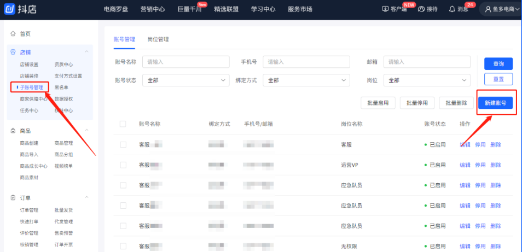Switch to the 岗位管理 tab

[158, 39]
